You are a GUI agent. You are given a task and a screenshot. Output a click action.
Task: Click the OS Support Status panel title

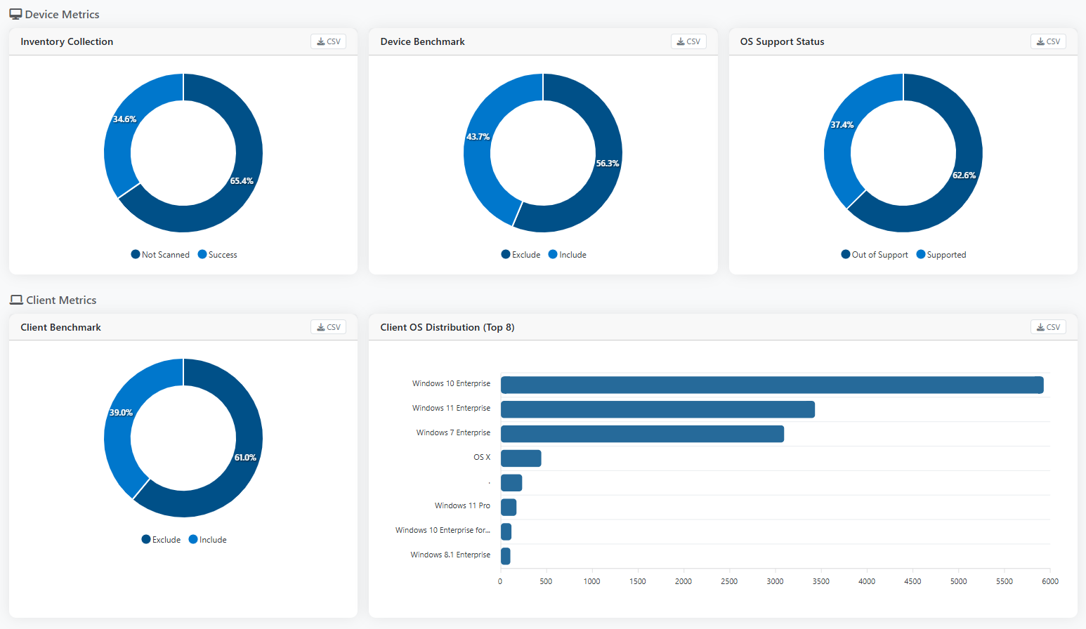point(782,41)
